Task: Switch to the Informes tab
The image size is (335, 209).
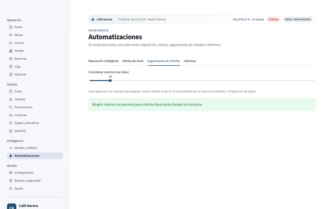Action: click(x=190, y=61)
